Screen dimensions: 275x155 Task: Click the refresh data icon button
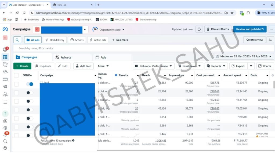coord(199,29)
